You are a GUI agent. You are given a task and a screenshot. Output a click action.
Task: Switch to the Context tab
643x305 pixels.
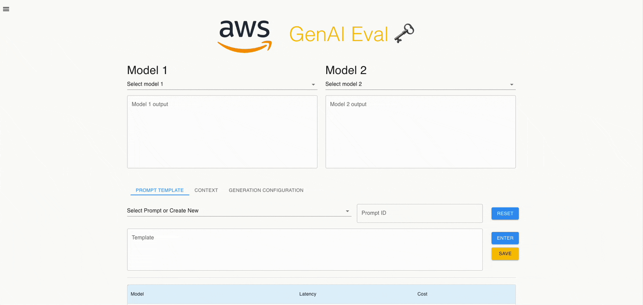click(x=206, y=190)
